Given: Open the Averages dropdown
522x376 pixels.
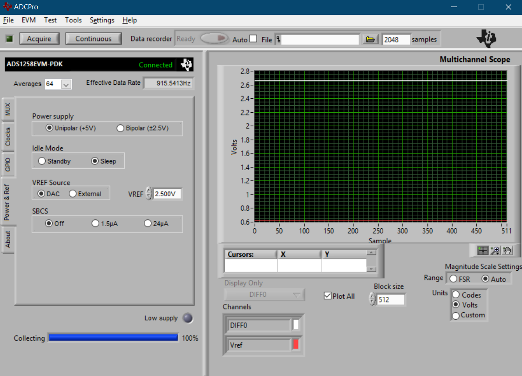Looking at the screenshot, I should coord(66,84).
